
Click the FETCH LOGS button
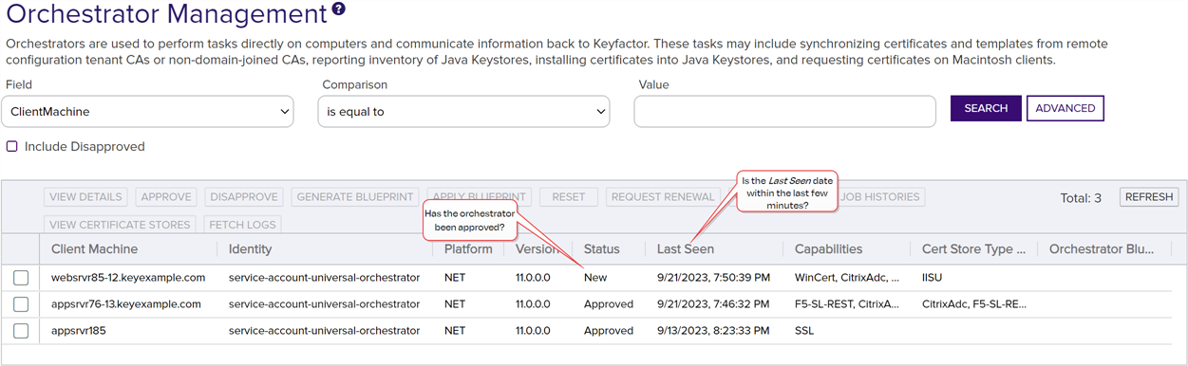244,225
